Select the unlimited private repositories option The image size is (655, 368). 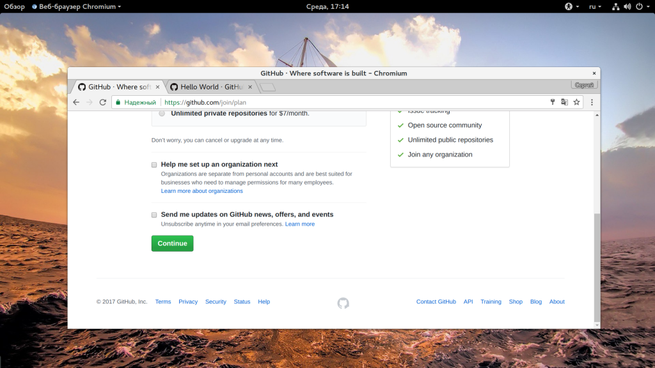pyautogui.click(x=162, y=113)
